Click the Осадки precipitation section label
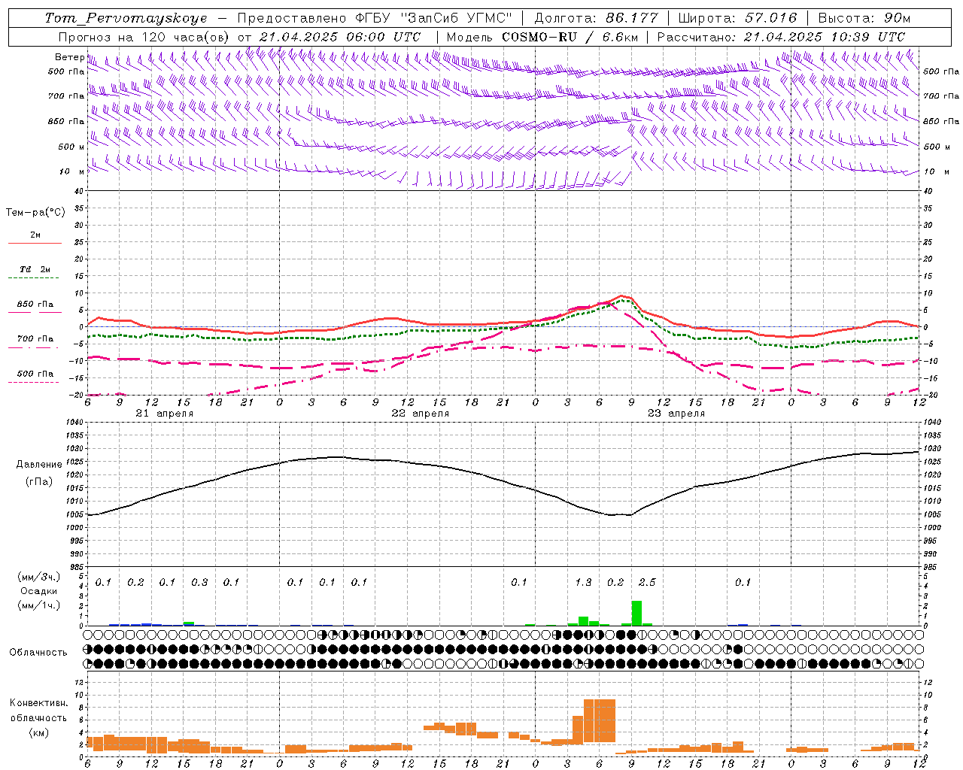 [x=39, y=591]
